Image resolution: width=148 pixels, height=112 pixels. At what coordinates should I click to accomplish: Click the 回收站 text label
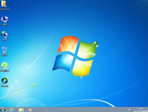click(4, 55)
